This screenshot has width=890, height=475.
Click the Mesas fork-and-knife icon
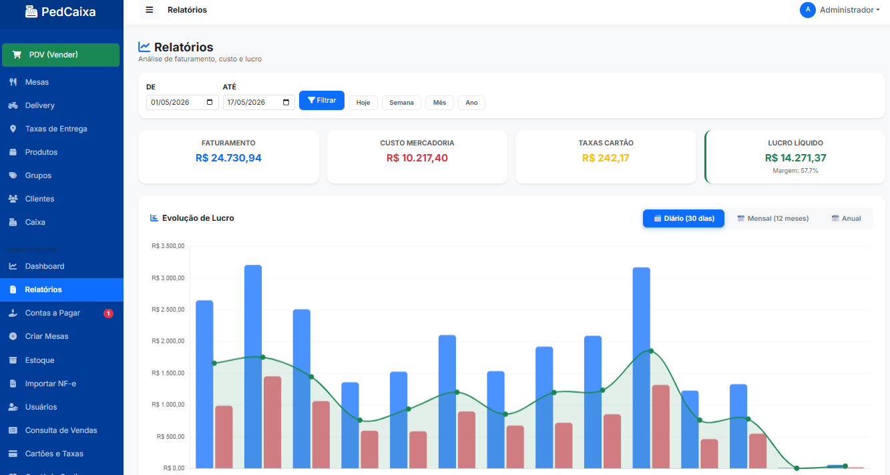[13, 82]
